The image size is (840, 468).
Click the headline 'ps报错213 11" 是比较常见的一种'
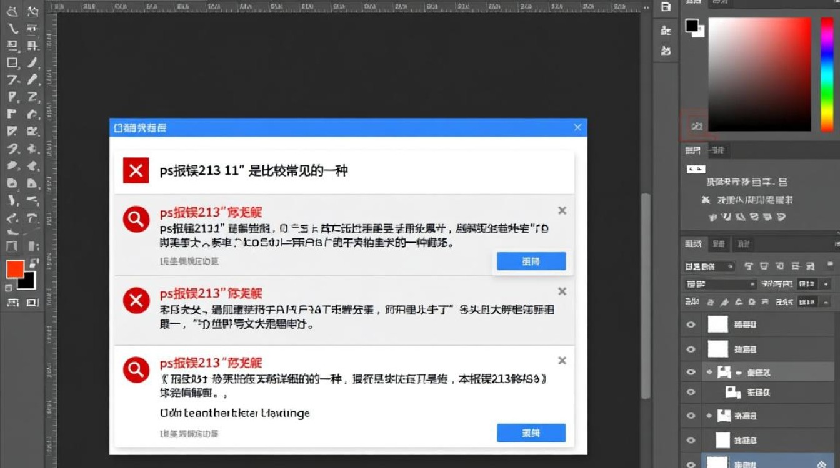pos(254,170)
